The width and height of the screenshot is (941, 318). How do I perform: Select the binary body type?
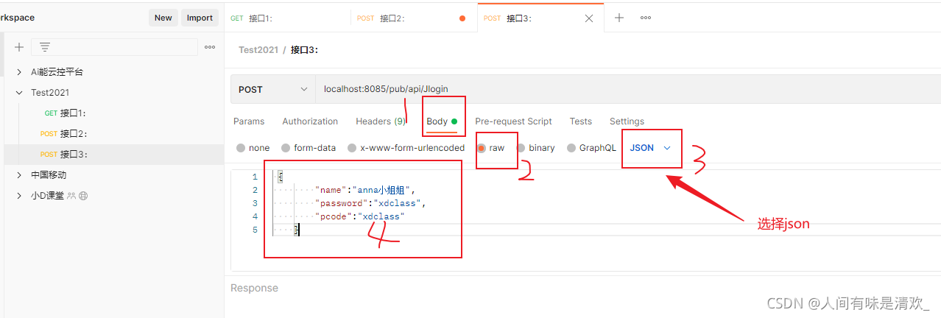(535, 148)
